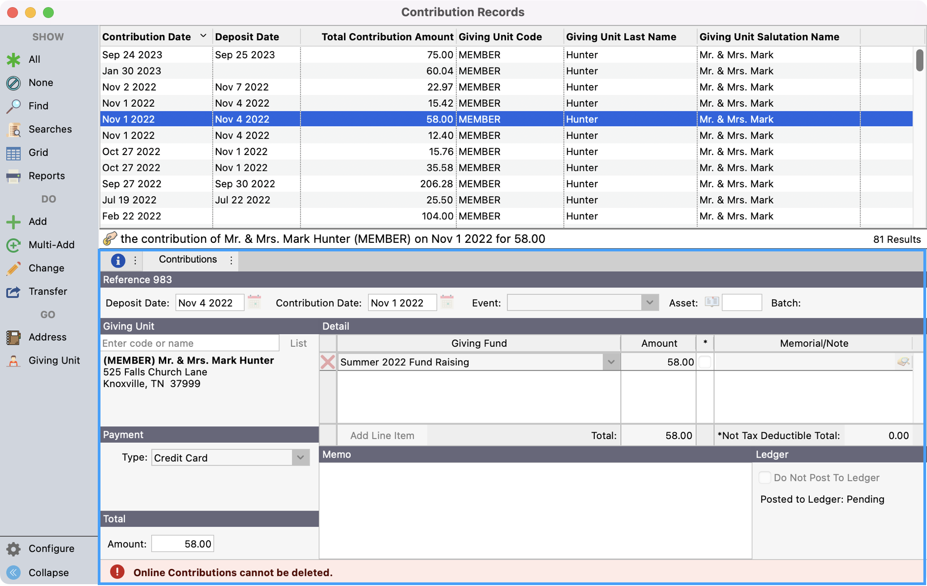Image resolution: width=927 pixels, height=586 pixels.
Task: Expand the Giving Fund dropdown arrow
Action: point(611,362)
